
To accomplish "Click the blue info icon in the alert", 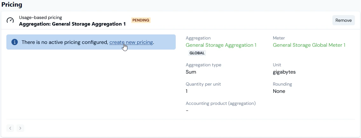I will pyautogui.click(x=14, y=42).
